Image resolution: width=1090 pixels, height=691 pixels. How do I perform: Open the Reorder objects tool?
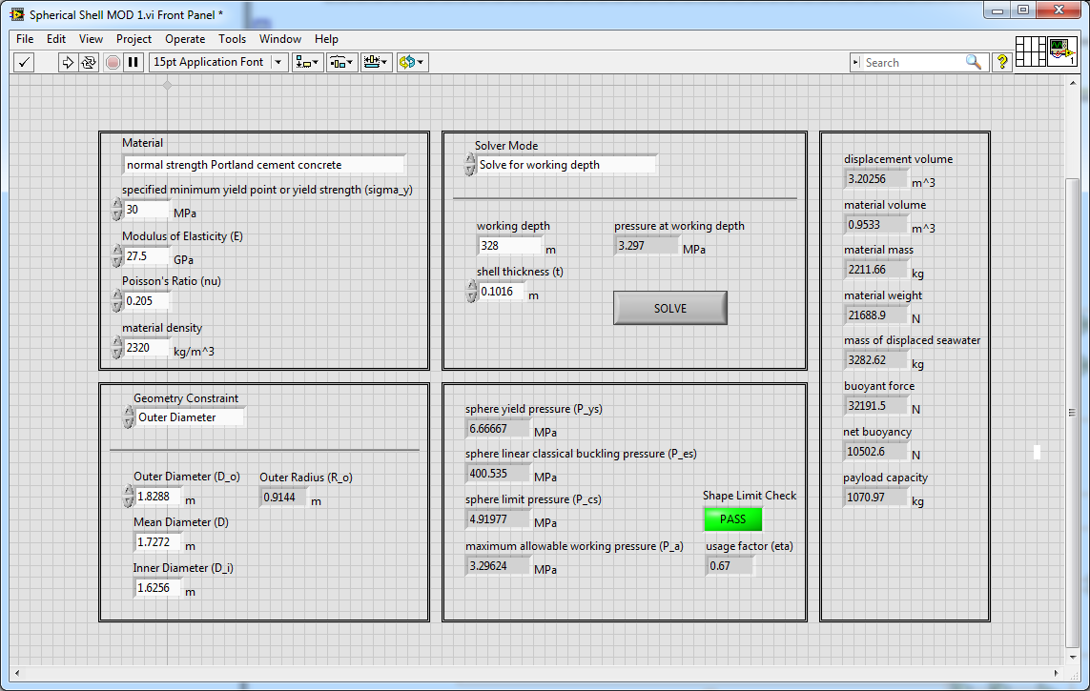411,63
